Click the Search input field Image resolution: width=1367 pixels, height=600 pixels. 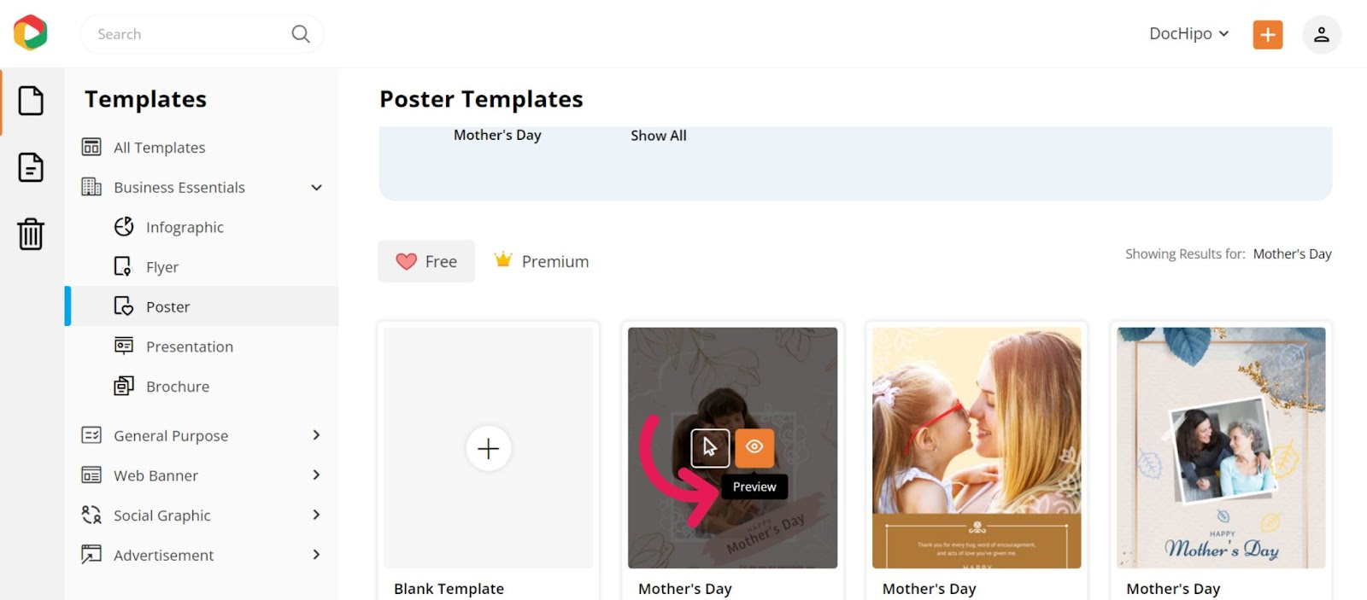pyautogui.click(x=188, y=34)
